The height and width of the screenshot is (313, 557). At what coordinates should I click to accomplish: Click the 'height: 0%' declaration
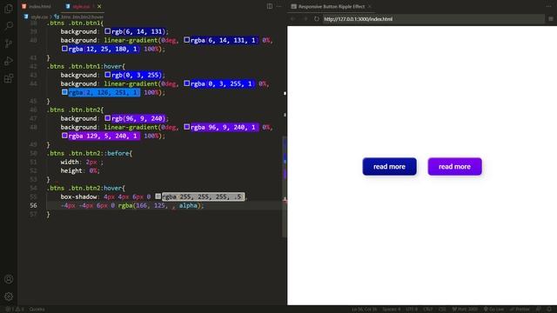coord(80,170)
